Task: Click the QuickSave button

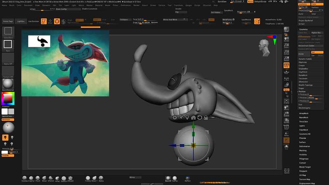Action: pyautogui.click(x=222, y=1)
